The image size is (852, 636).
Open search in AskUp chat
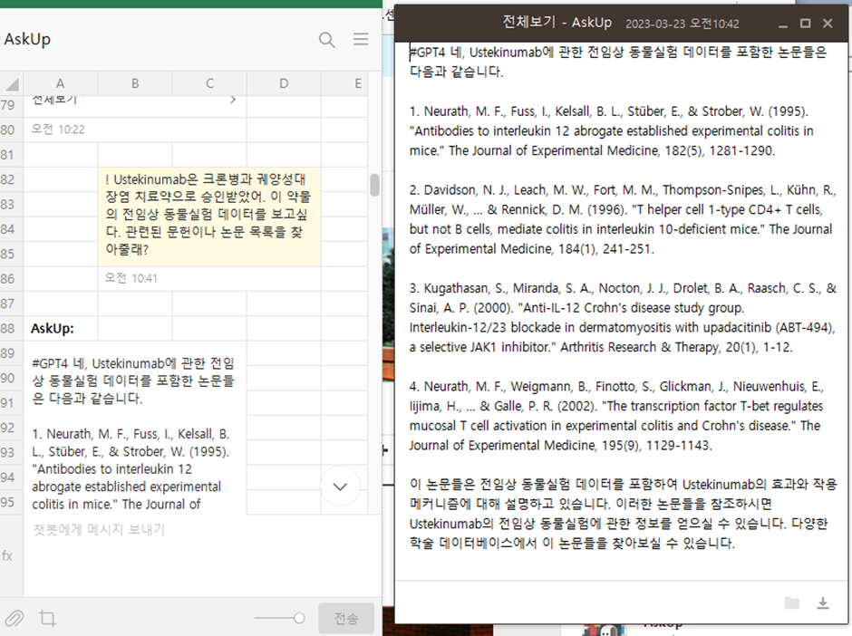point(326,40)
